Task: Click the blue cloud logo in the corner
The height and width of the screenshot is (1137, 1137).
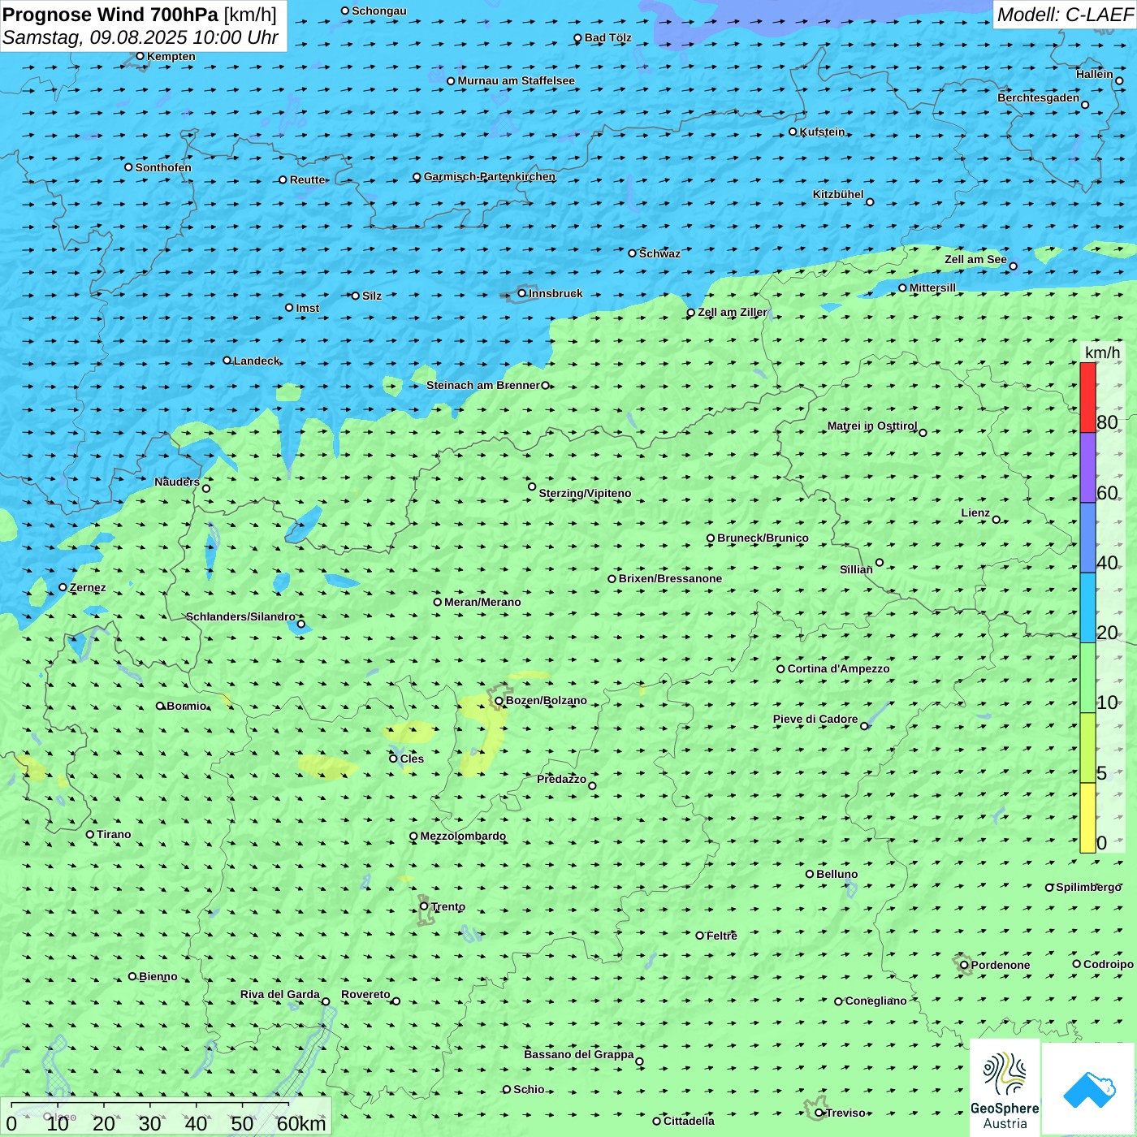Action: pyautogui.click(x=1089, y=1089)
